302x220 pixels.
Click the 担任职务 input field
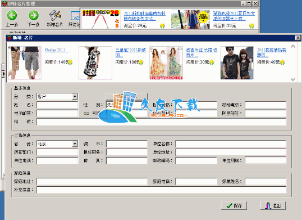coord(127,152)
